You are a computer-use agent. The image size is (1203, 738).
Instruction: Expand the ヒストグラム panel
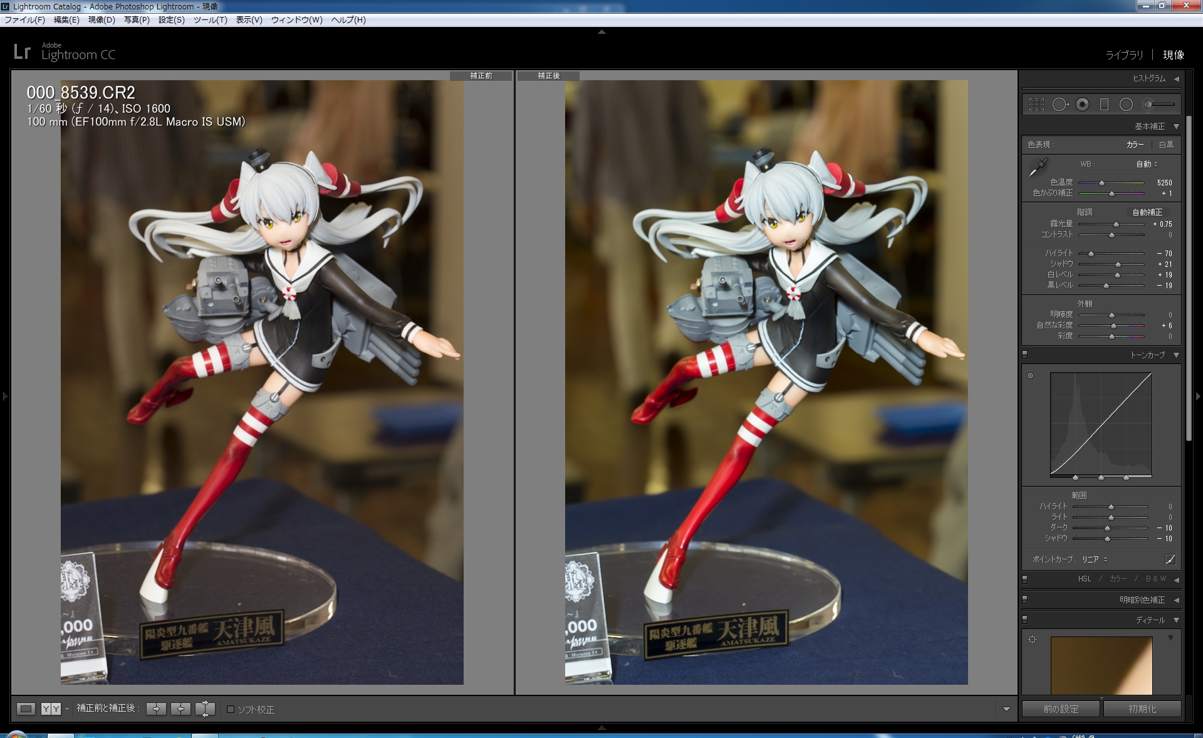pyautogui.click(x=1177, y=79)
